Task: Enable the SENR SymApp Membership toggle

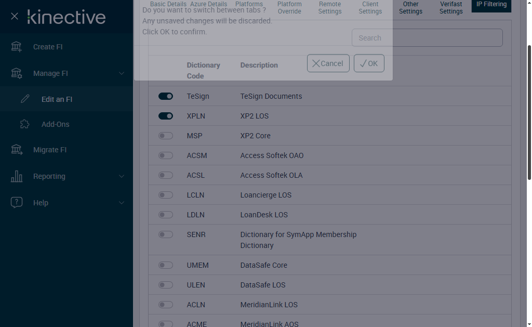Action: coord(166,234)
